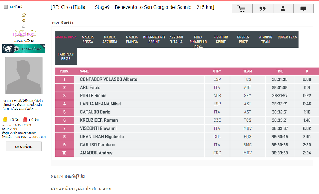Click the gray user avatar picture
The height and width of the screenshot is (194, 319).
point(24,76)
